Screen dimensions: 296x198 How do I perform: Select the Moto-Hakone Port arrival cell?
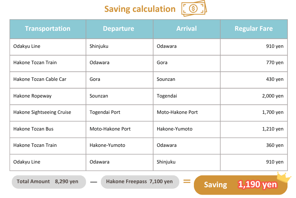186,112
